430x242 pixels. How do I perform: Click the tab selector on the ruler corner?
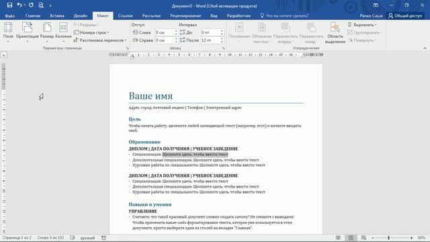[x=4, y=55]
